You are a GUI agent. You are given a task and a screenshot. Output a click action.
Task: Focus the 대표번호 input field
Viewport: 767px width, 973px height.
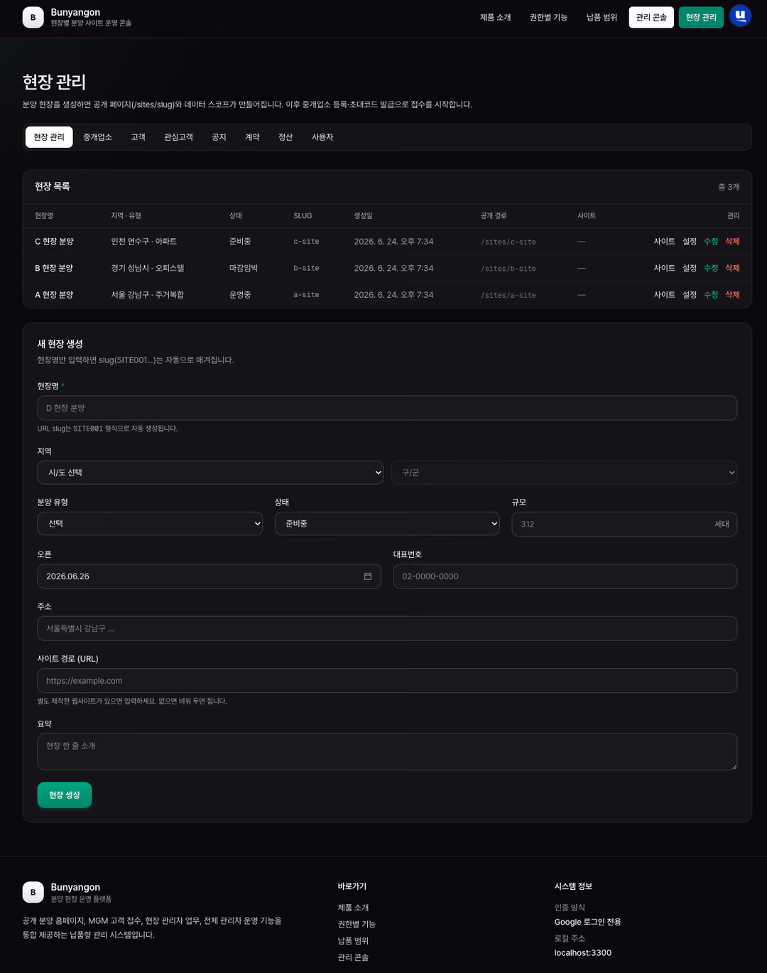click(x=565, y=576)
